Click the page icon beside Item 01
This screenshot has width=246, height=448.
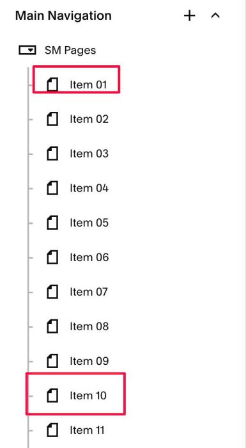tap(52, 84)
